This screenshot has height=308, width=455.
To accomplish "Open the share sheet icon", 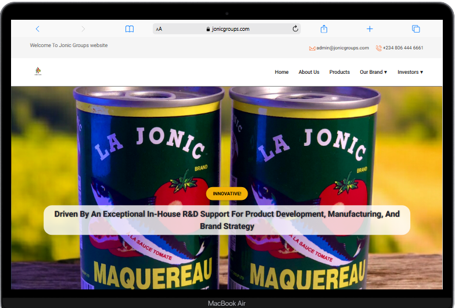I will pyautogui.click(x=324, y=28).
